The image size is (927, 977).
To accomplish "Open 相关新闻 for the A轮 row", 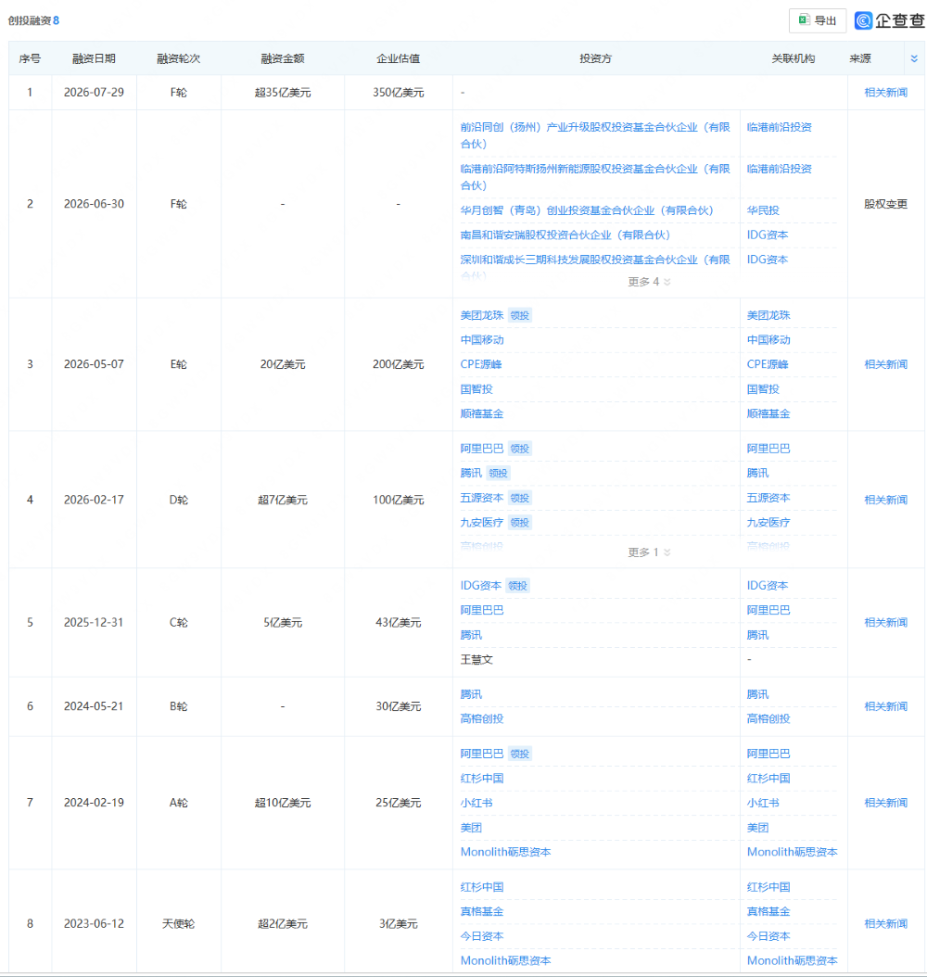I will 886,803.
